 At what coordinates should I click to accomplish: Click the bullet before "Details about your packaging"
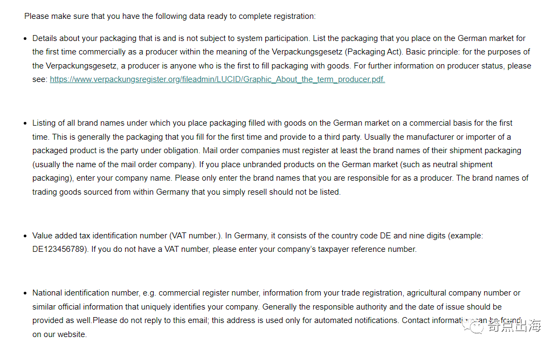pos(25,39)
